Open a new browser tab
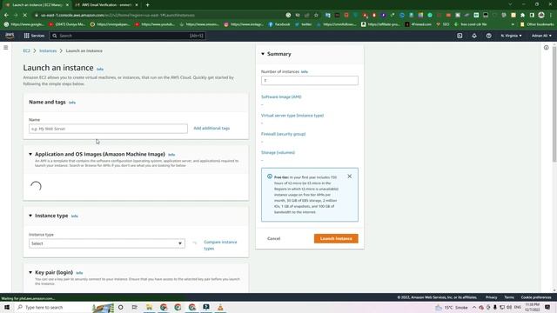Image resolution: width=557 pixels, height=313 pixels. (x=147, y=5)
